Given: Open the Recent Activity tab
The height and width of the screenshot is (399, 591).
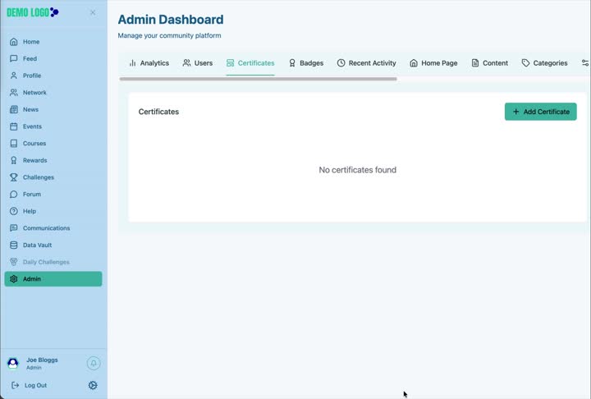Looking at the screenshot, I should 366,63.
